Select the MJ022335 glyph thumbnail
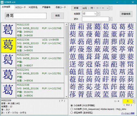 [8, 30]
